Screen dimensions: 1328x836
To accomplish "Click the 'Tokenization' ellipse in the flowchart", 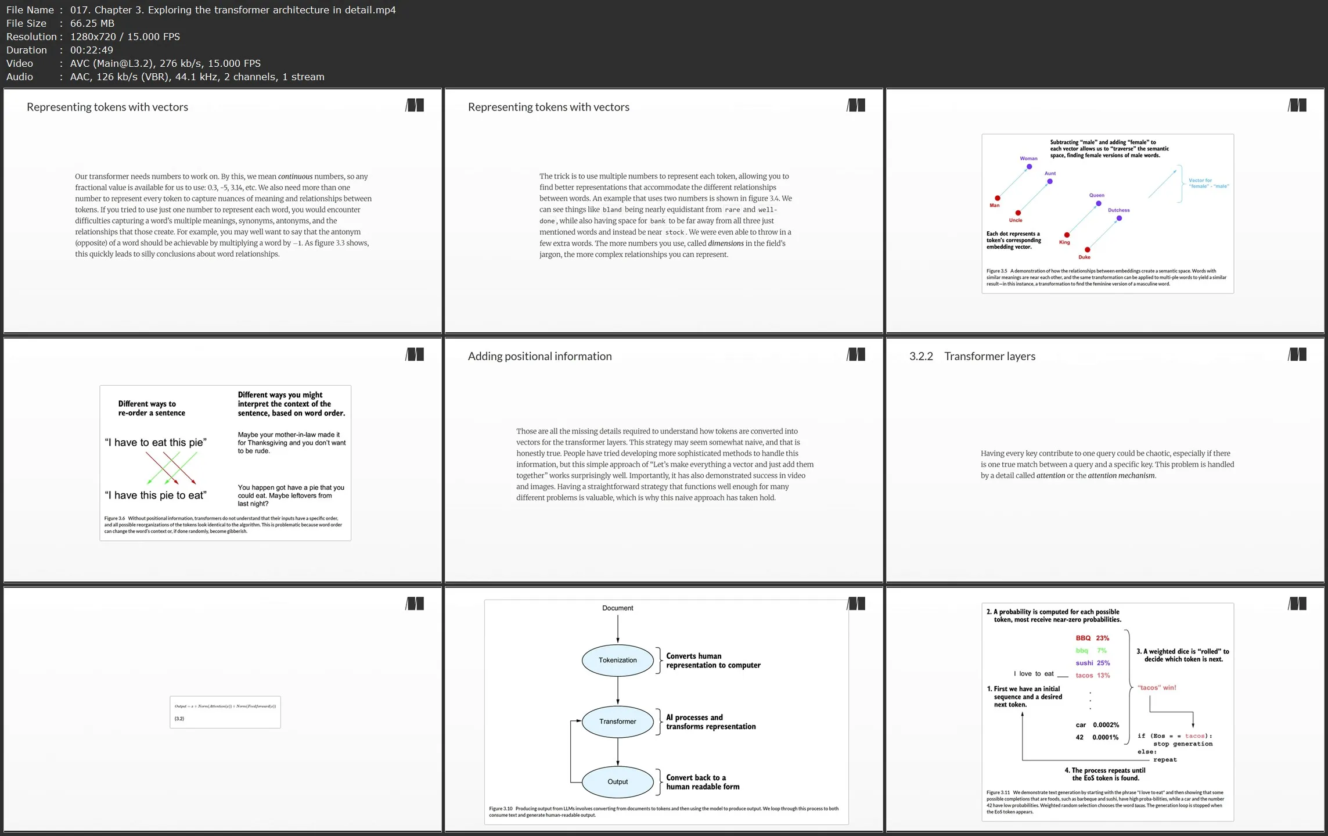I will pos(618,660).
